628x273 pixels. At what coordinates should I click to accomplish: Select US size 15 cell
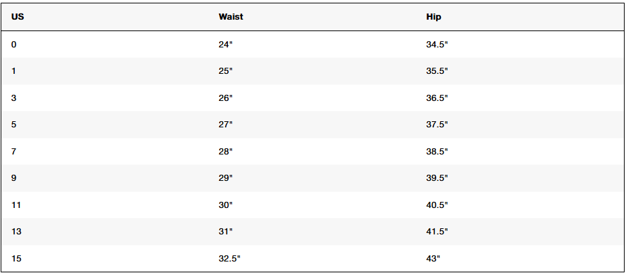(16, 259)
